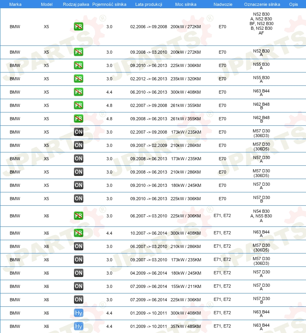306x333 pixels.
Task: Click the BMW cell in the 10.2007 -> 06.2014 row
Action: 15,233
